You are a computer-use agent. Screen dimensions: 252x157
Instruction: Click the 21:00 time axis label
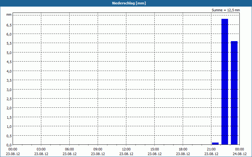(211, 149)
